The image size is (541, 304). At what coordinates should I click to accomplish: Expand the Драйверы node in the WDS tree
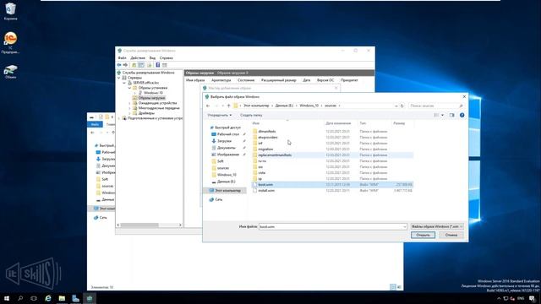point(129,113)
